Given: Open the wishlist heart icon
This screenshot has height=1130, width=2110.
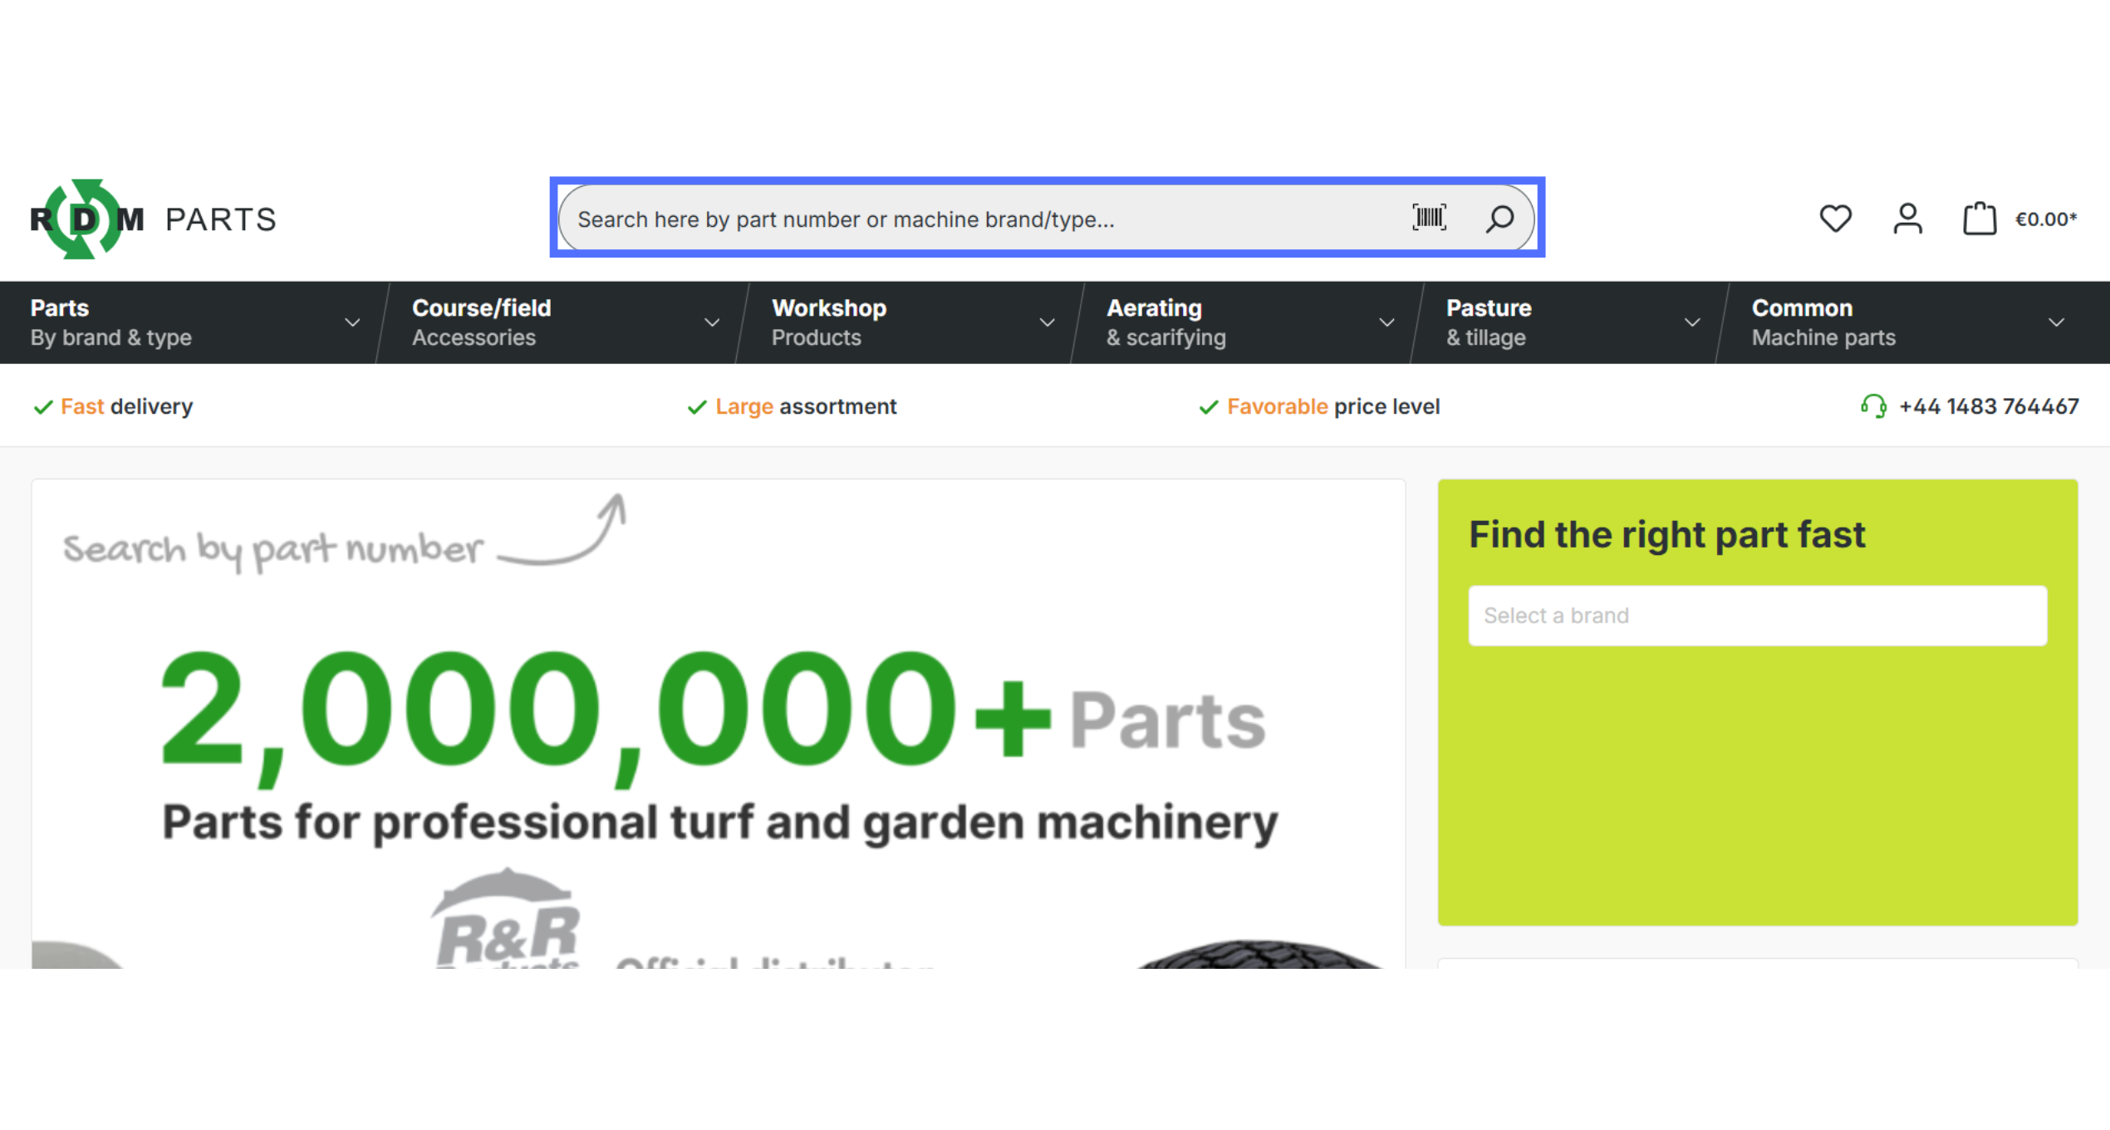Looking at the screenshot, I should [1835, 219].
